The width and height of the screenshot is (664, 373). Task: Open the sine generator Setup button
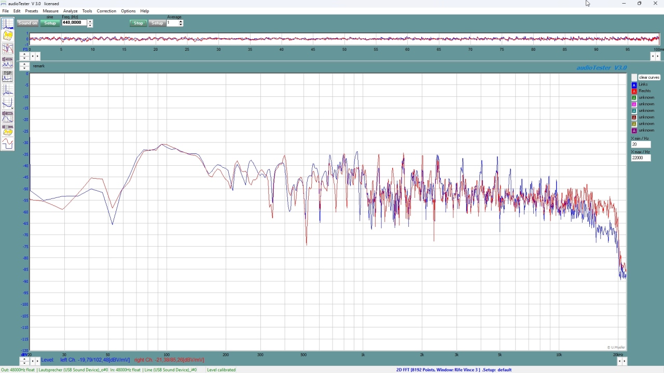pos(50,23)
